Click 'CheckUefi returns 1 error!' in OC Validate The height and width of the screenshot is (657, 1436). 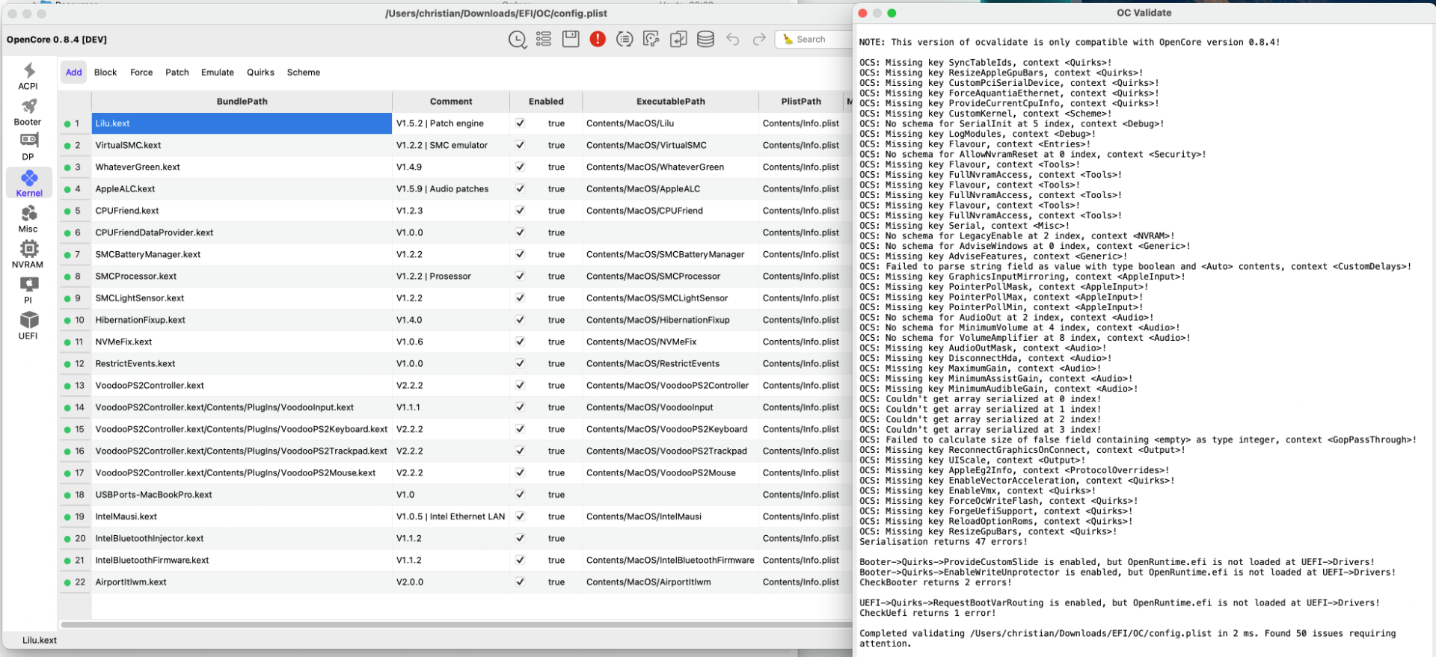click(x=927, y=613)
